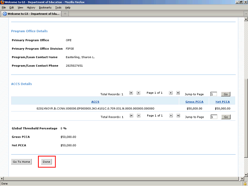Click previous-page icon in bottom pagination row

click(x=139, y=115)
